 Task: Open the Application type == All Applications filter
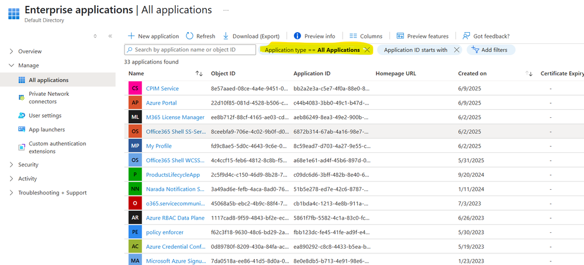pos(312,50)
